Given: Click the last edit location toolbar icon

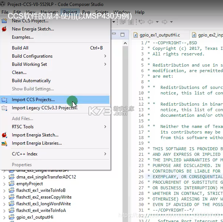Looking at the screenshot, I should [x=141, y=22].
